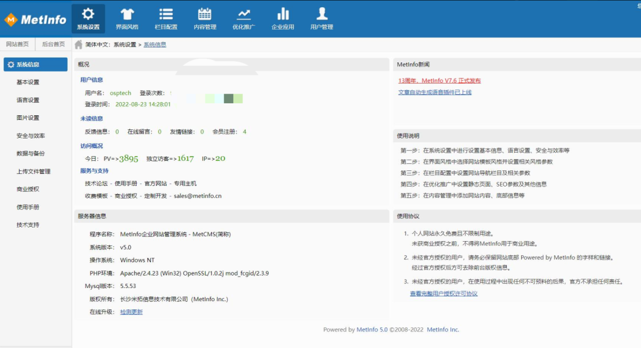Open 使用手册 sidebar item
641x348 pixels.
click(x=28, y=207)
